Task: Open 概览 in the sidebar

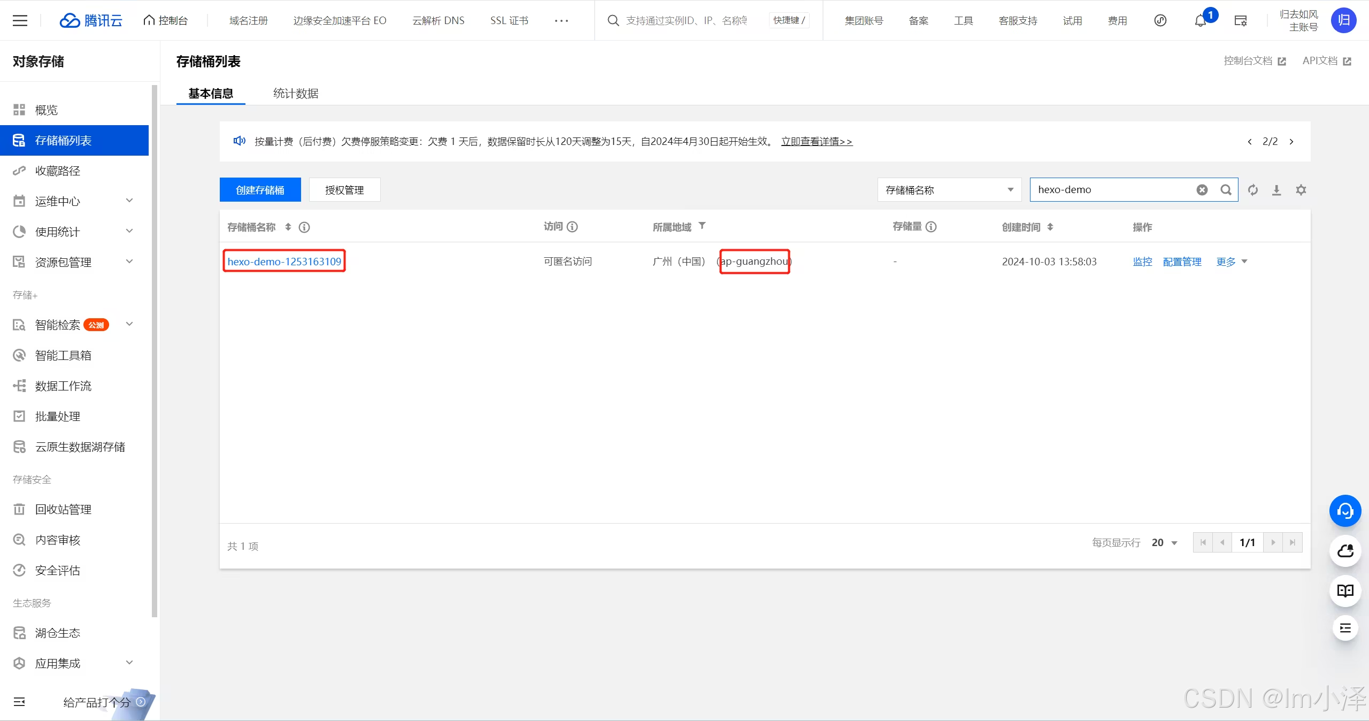Action: coord(74,110)
